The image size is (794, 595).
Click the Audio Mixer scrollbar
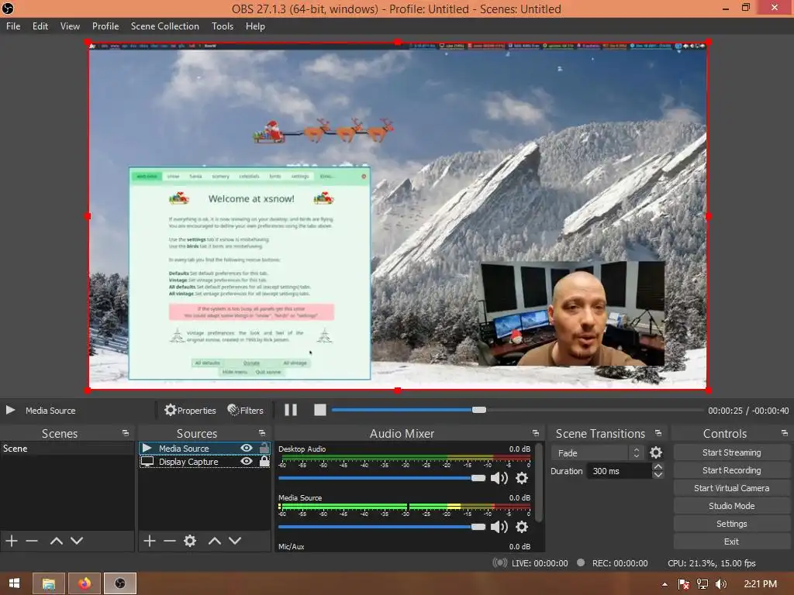(540, 482)
